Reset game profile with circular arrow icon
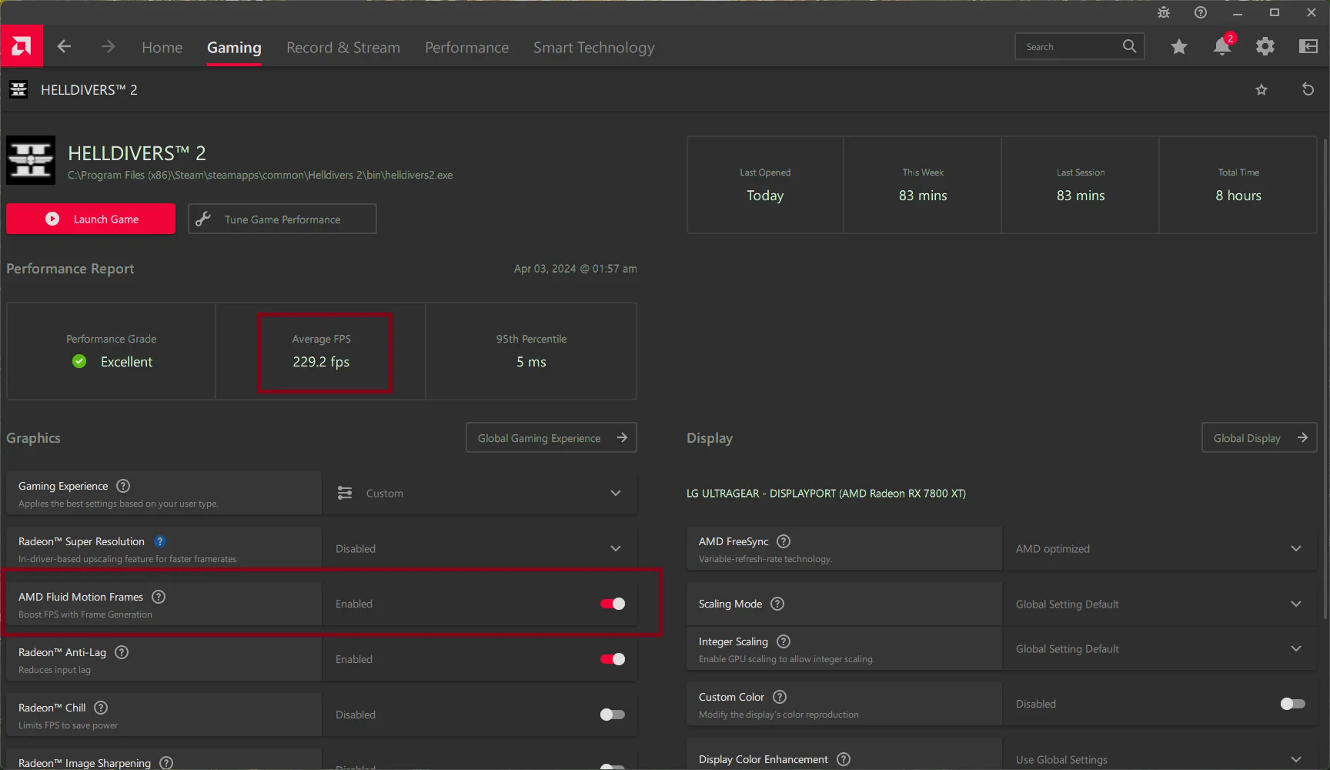This screenshot has width=1330, height=770. pyautogui.click(x=1307, y=89)
